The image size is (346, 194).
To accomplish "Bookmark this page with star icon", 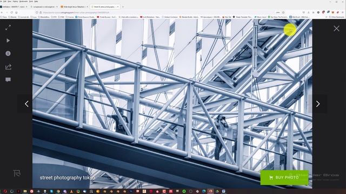I will click(x=283, y=12).
